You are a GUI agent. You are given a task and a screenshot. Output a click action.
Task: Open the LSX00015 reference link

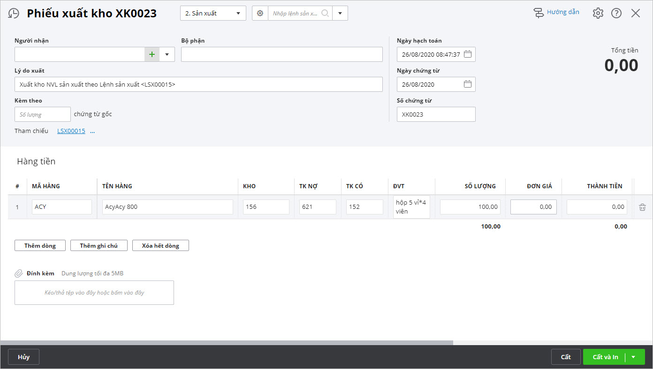pos(71,131)
